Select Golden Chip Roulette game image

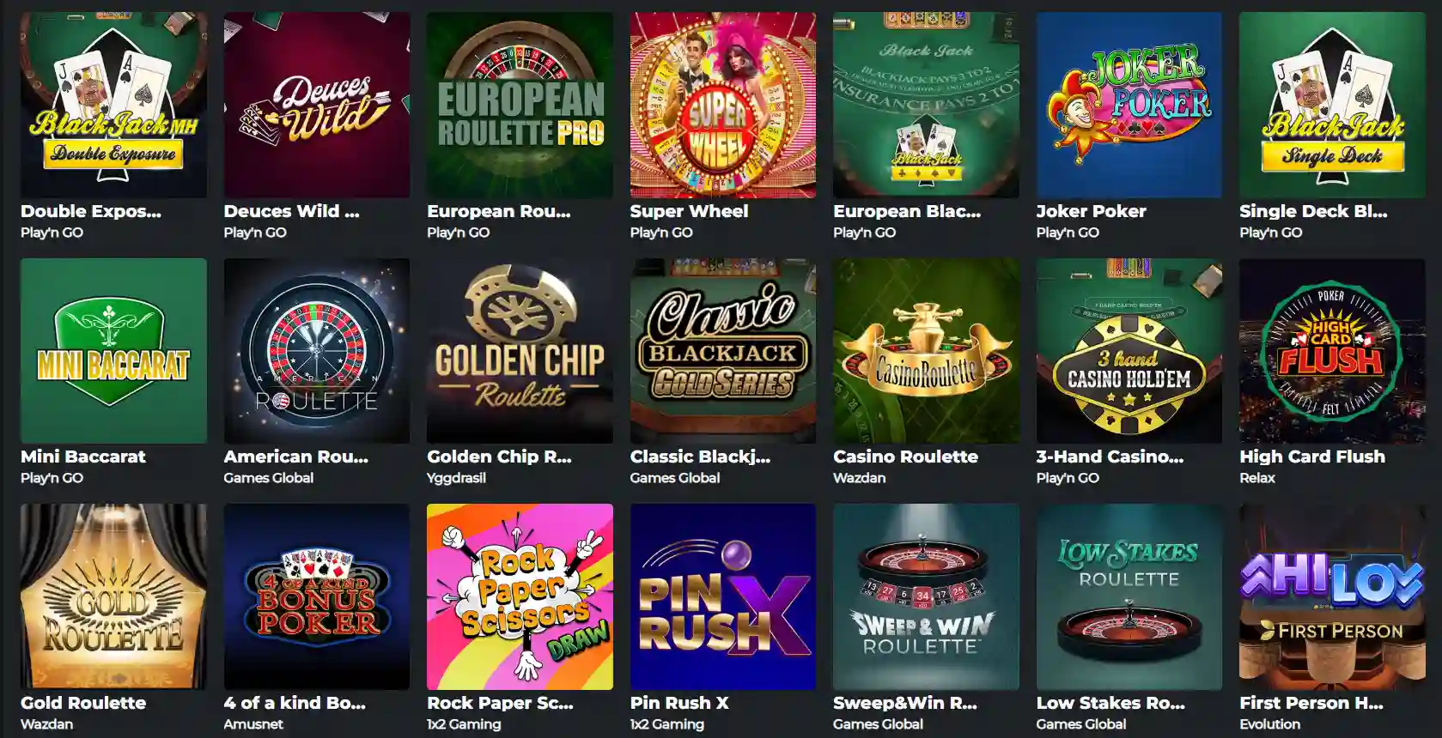[x=520, y=351]
